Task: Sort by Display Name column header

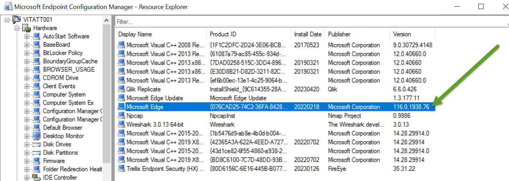Action: 161,34
